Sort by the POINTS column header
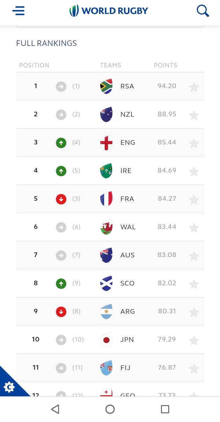220x422 pixels. pos(165,65)
